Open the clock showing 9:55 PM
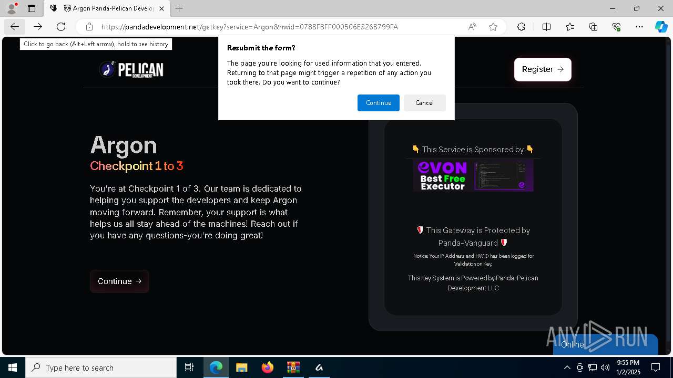The height and width of the screenshot is (378, 673). pyautogui.click(x=628, y=367)
